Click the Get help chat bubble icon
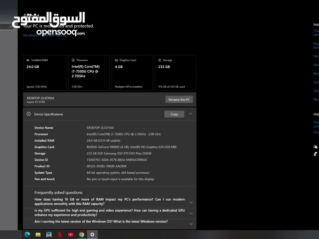This screenshot has height=239, width=319. (316, 147)
